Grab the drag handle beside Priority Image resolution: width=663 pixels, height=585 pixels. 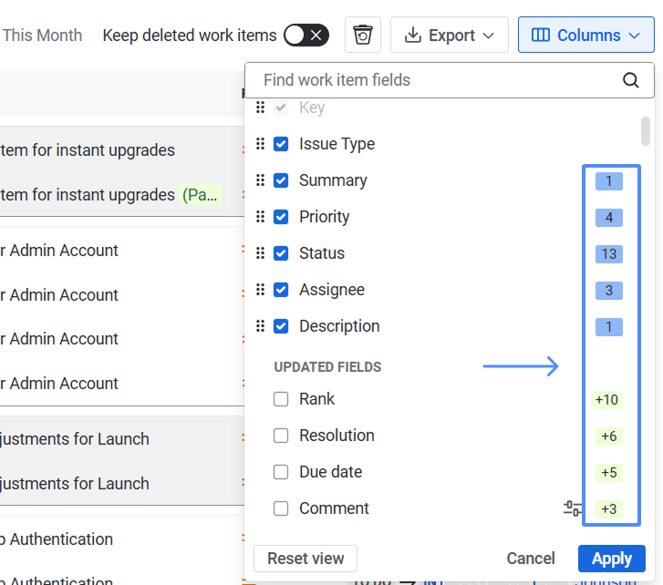pyautogui.click(x=260, y=217)
